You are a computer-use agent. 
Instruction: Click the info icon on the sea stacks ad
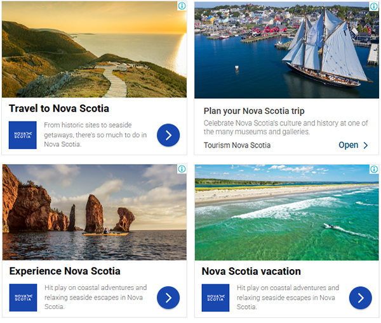(x=182, y=169)
